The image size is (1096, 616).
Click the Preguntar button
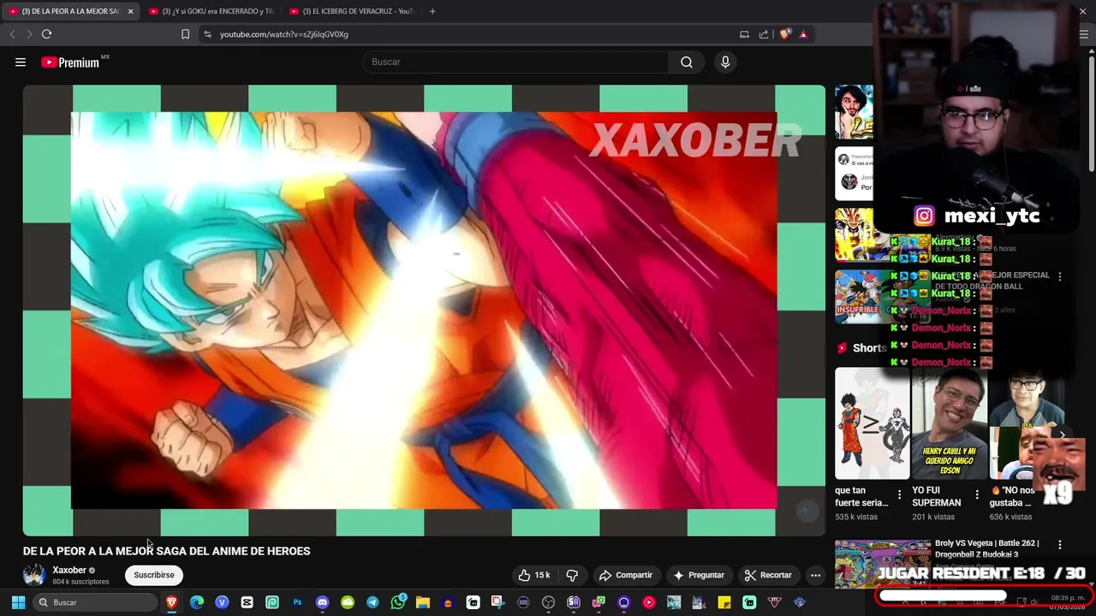point(699,575)
